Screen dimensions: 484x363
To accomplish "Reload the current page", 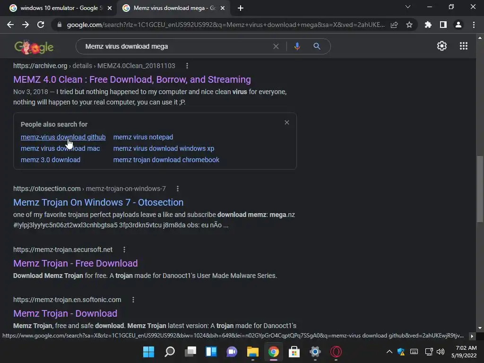I will point(41,25).
